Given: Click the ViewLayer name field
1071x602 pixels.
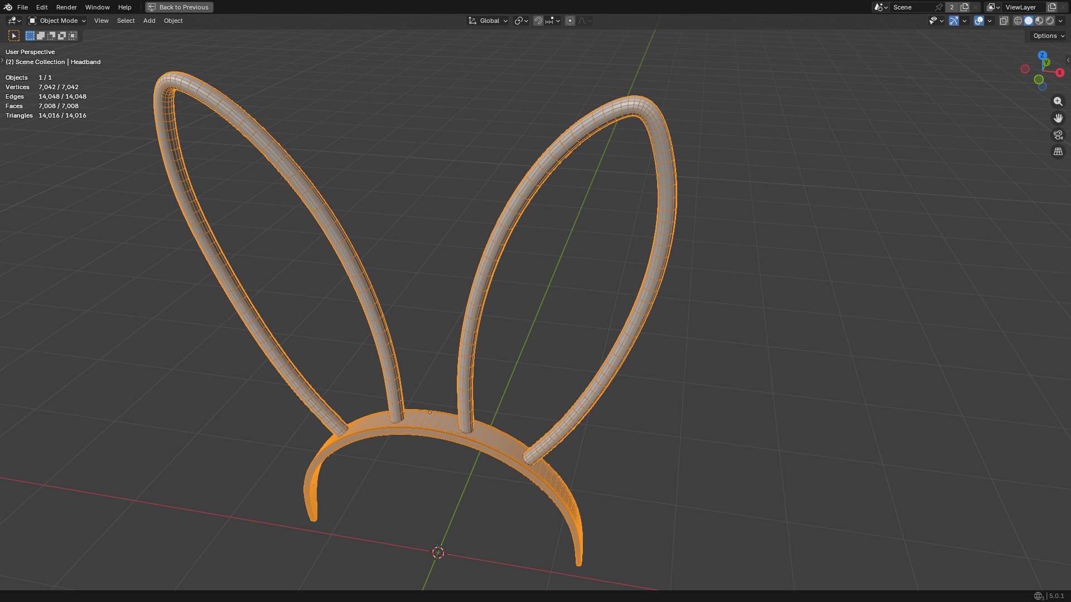Looking at the screenshot, I should click(x=1024, y=7).
